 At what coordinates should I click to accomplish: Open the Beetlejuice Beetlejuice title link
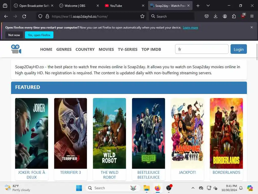pyautogui.click(x=148, y=175)
